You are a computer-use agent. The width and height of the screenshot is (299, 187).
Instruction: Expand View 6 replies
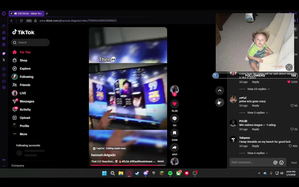[x=258, y=153]
